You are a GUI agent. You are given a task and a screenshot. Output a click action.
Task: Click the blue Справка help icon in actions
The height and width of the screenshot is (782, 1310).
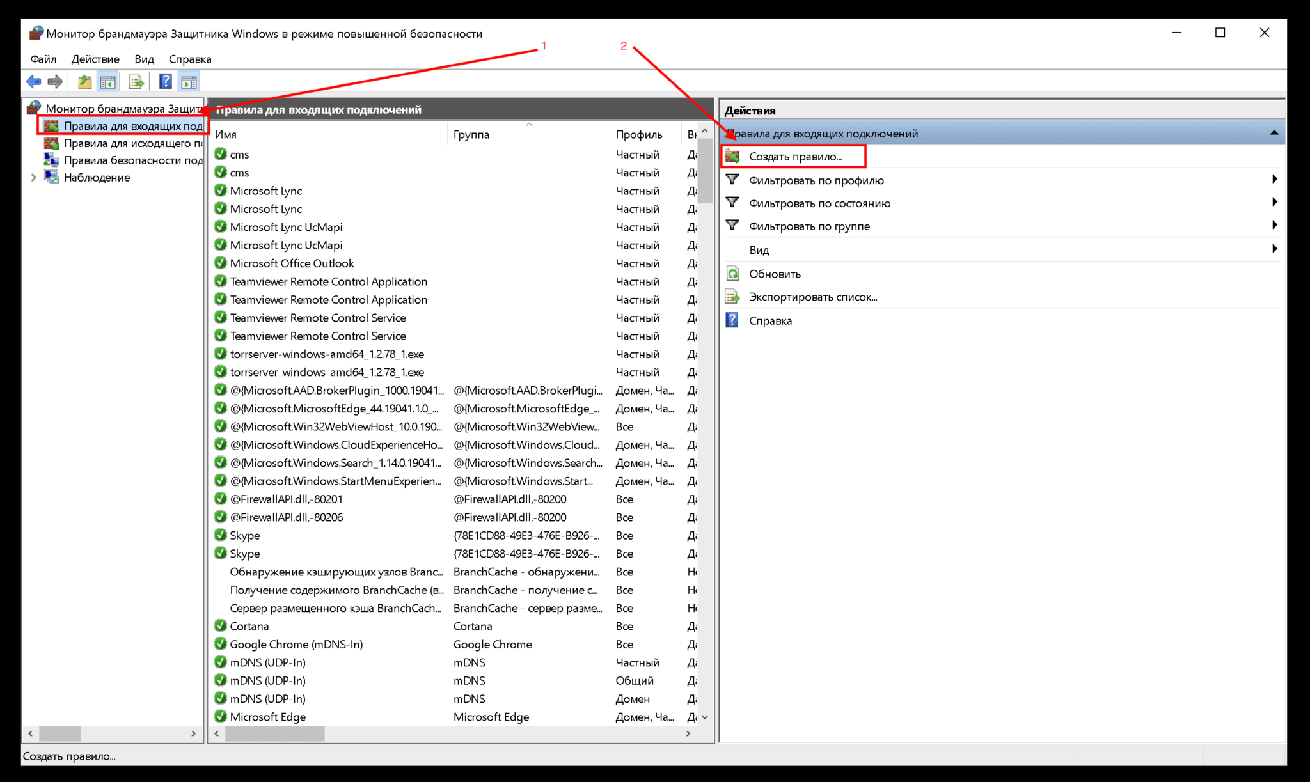(x=732, y=320)
